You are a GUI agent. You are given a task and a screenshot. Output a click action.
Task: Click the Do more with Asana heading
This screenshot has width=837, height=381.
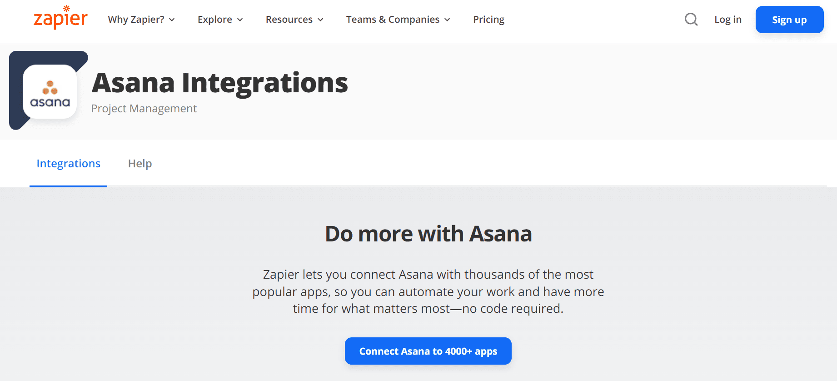click(428, 234)
